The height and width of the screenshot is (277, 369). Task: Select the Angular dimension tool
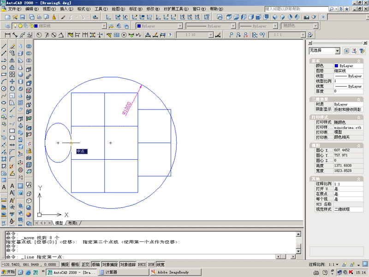[61, 35]
